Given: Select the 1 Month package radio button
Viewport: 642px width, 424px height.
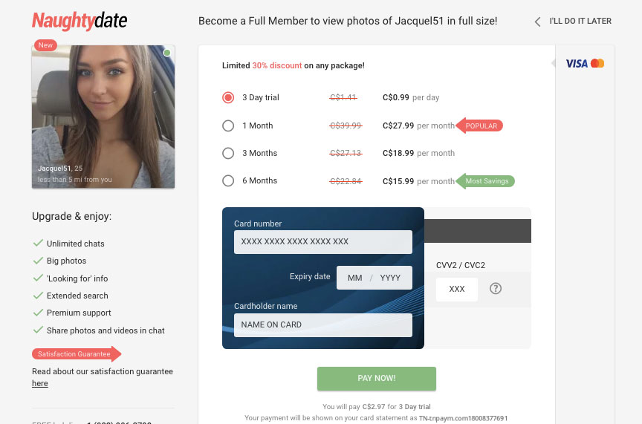Looking at the screenshot, I should (228, 125).
